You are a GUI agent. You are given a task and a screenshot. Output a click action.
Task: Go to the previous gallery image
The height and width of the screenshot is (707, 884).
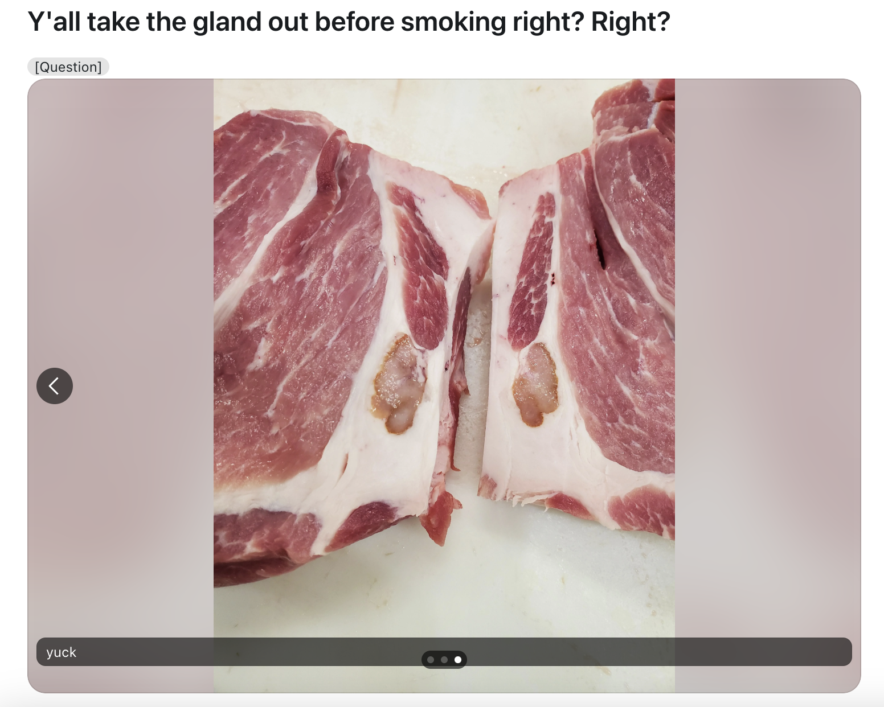pyautogui.click(x=55, y=386)
